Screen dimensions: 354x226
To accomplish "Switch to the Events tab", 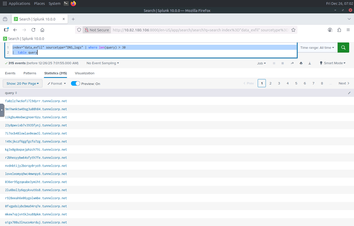I will click(x=10, y=73).
